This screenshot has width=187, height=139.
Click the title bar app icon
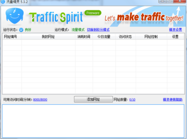coord(3,2)
